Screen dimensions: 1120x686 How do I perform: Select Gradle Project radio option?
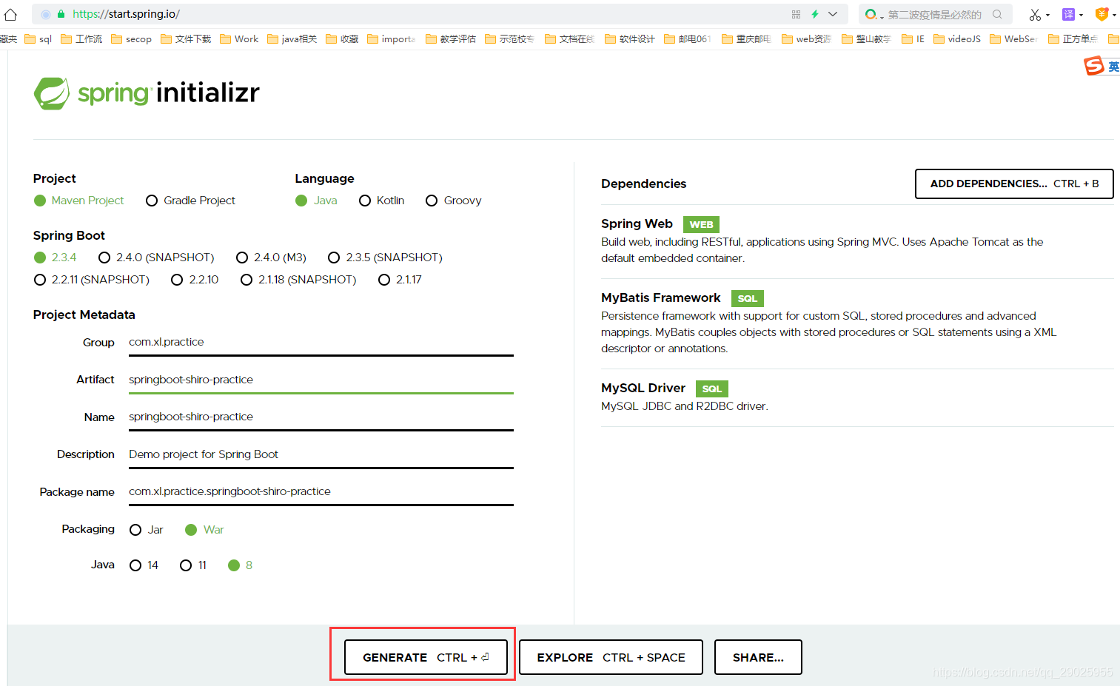pyautogui.click(x=190, y=201)
